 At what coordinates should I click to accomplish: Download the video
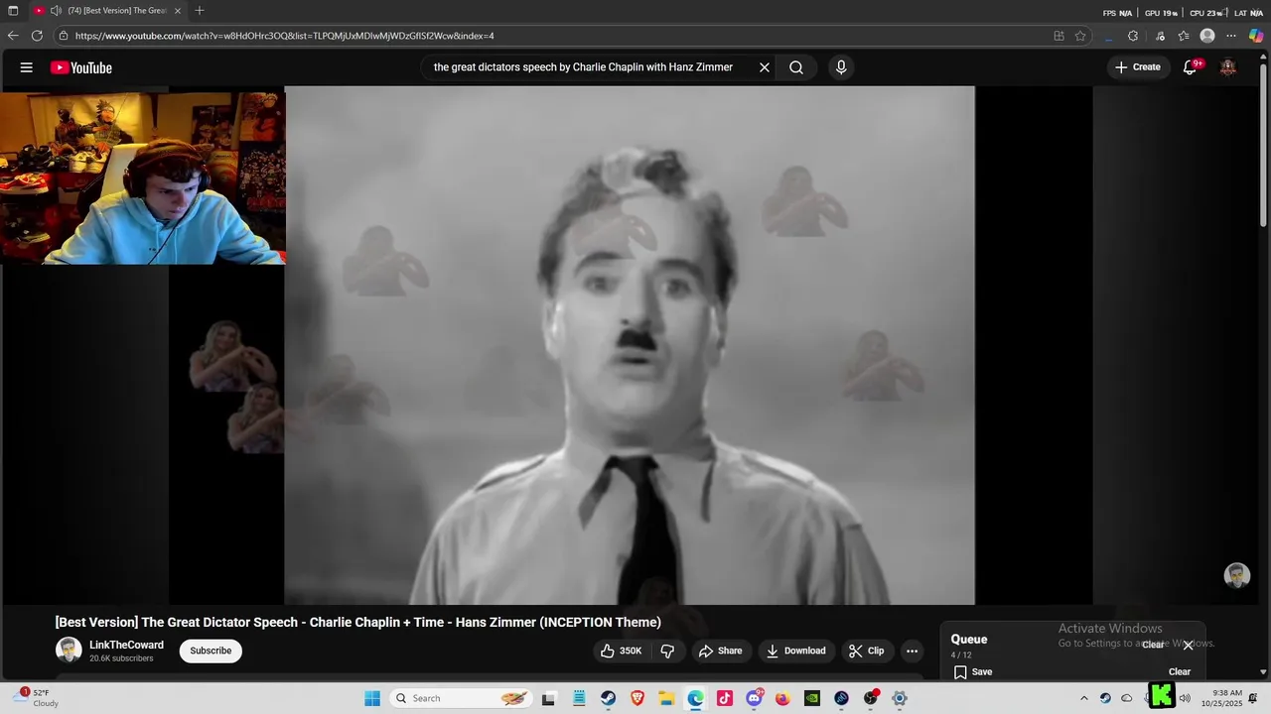click(796, 651)
